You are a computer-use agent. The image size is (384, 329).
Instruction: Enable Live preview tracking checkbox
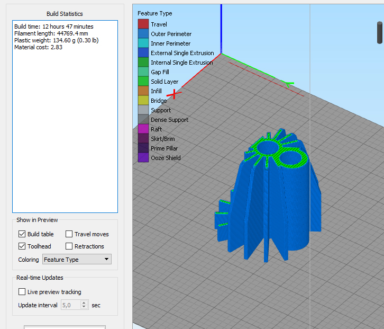click(22, 292)
